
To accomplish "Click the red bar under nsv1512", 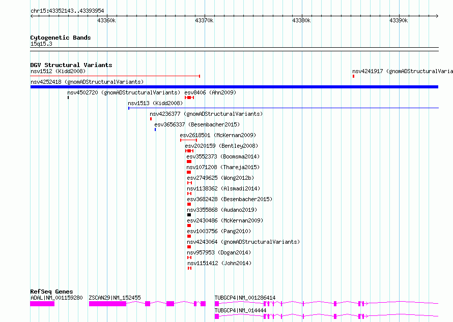I will (x=115, y=76).
